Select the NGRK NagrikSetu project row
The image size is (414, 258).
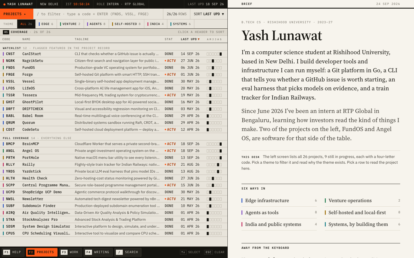click(x=114, y=61)
